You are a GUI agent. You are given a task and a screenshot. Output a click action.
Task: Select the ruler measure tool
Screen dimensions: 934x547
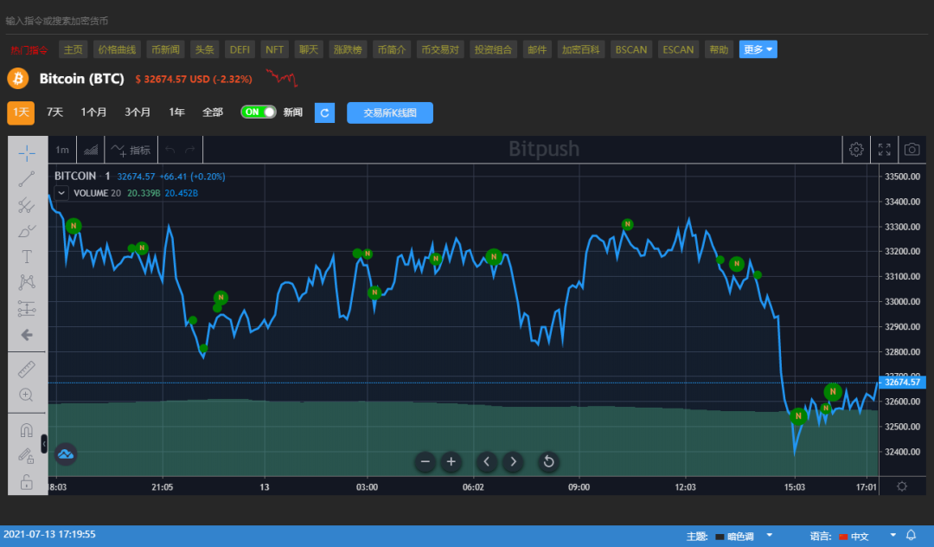coord(26,370)
